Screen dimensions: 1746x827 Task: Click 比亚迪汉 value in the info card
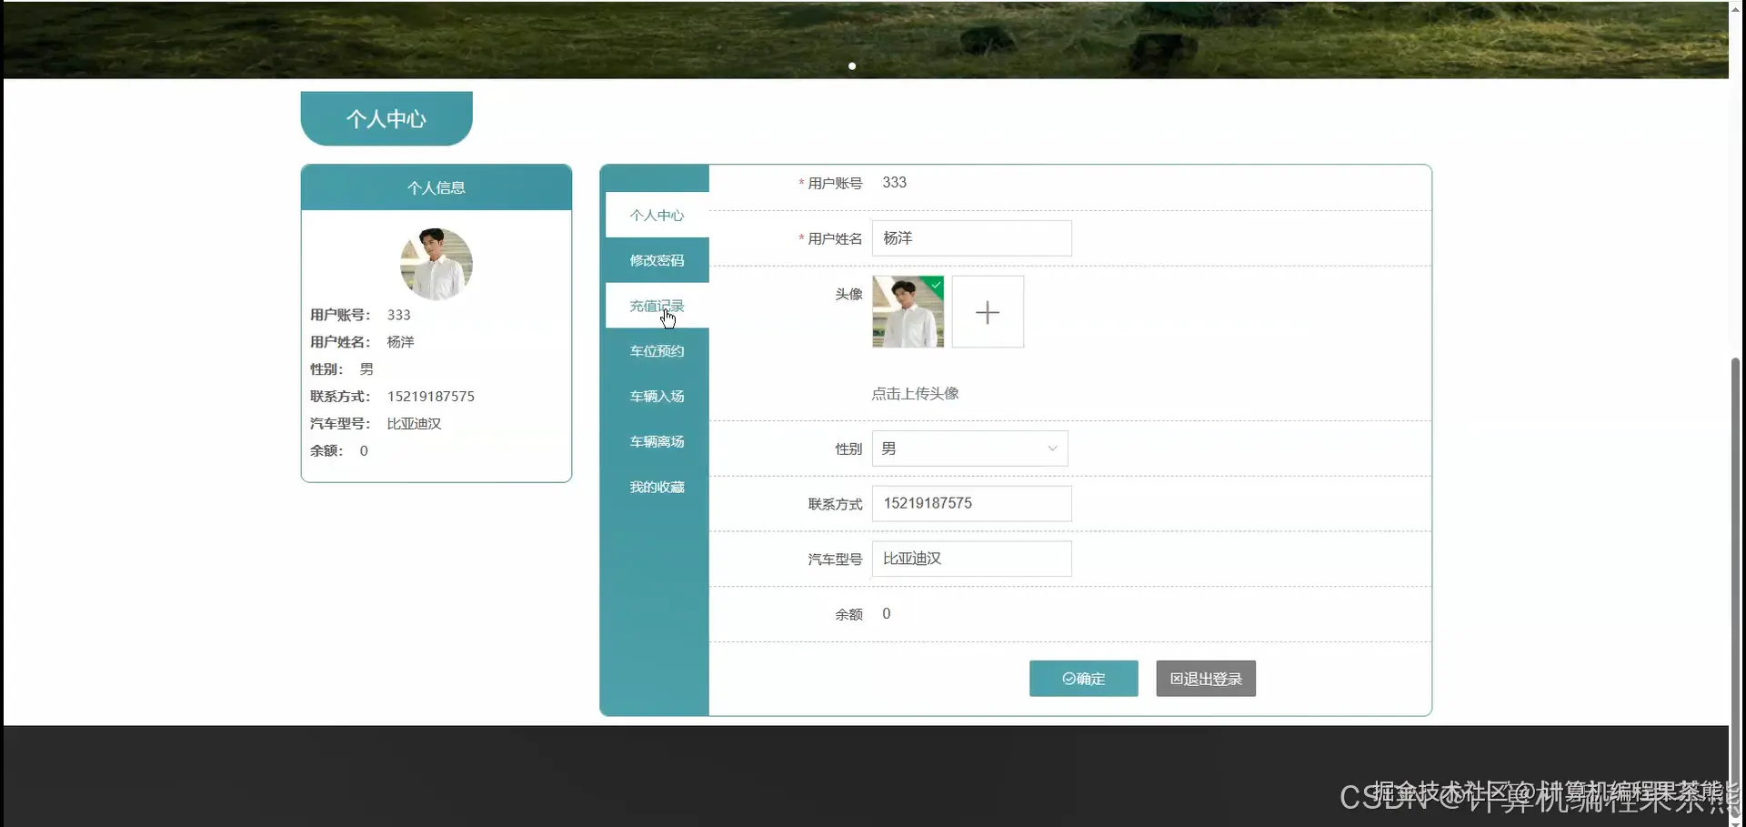(x=415, y=424)
